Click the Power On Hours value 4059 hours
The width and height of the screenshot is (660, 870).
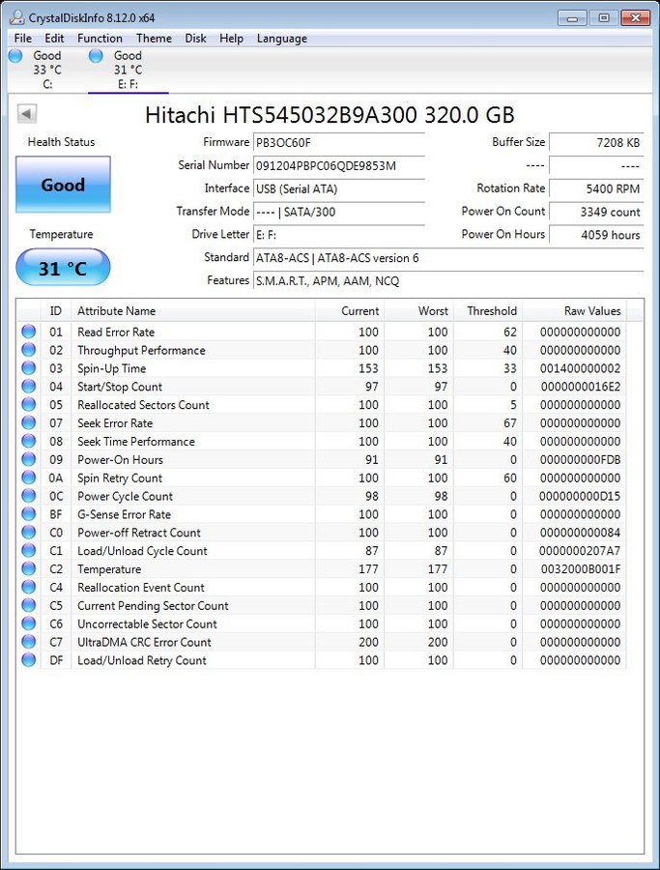[x=596, y=235]
